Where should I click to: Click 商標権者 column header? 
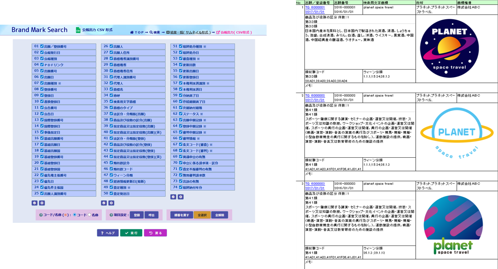coord(477,3)
